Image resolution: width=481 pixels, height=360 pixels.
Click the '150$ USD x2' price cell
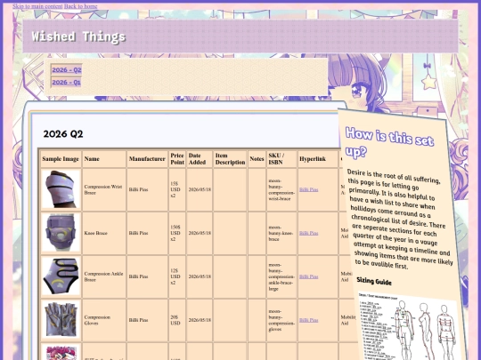pyautogui.click(x=177, y=233)
